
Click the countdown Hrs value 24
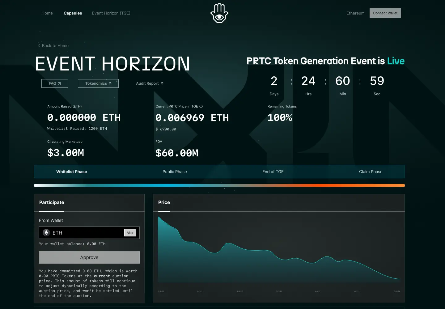pyautogui.click(x=308, y=81)
